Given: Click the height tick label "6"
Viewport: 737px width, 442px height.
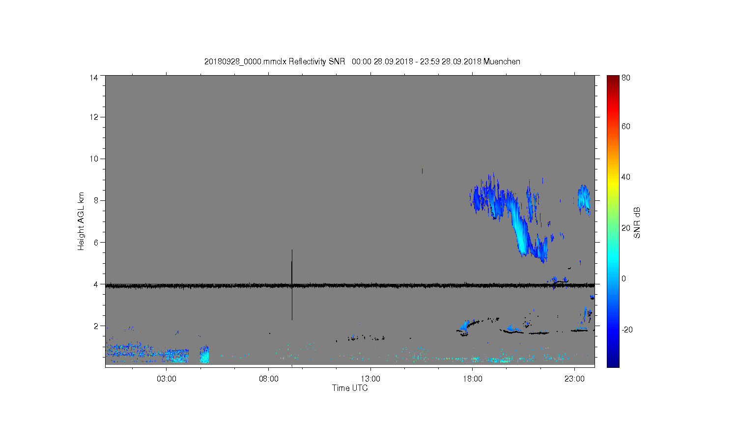Looking at the screenshot, I should [95, 242].
